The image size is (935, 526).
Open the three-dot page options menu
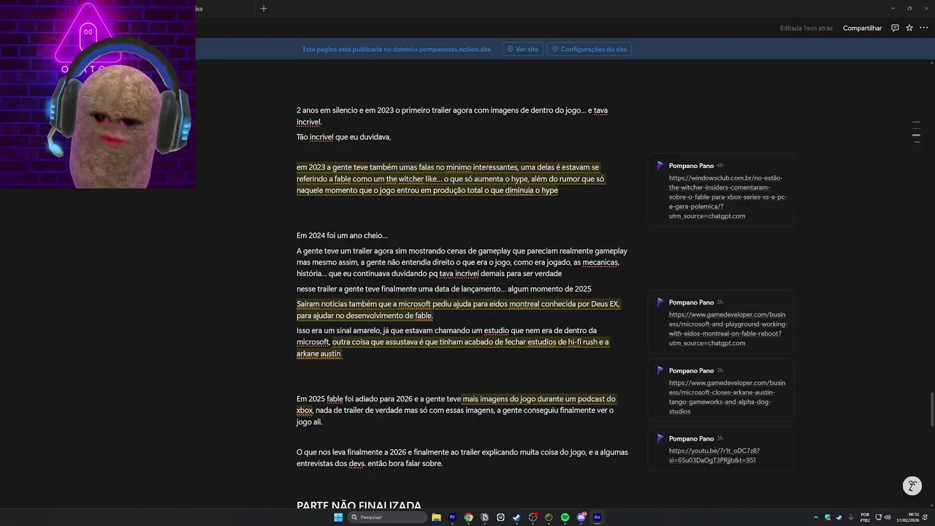[923, 28]
